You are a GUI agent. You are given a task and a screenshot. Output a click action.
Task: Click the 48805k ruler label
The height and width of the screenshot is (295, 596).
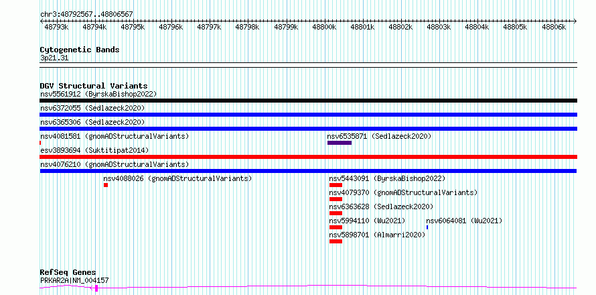coord(515,27)
